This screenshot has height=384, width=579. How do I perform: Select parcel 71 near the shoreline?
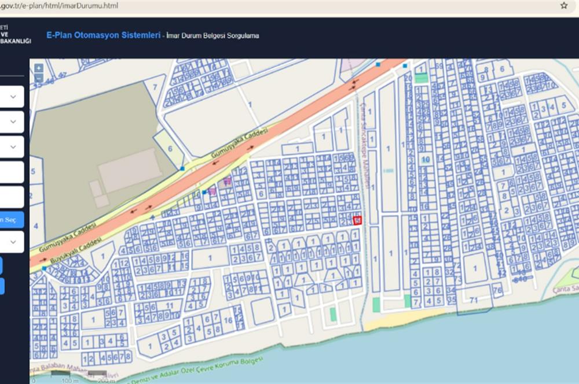tap(473, 301)
